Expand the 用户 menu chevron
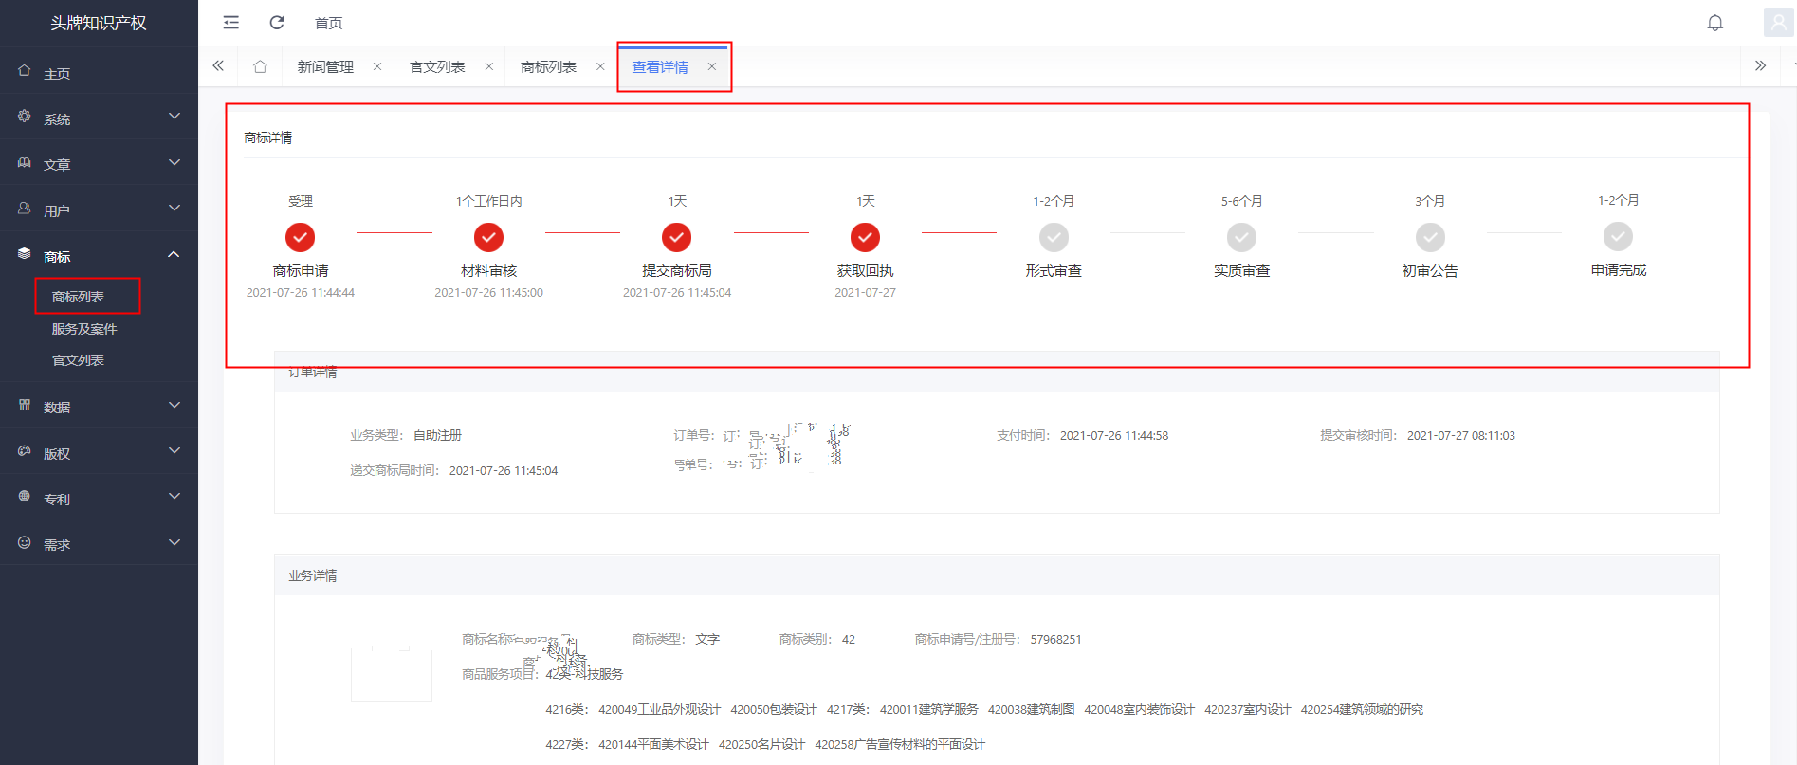The image size is (1797, 765). click(174, 209)
